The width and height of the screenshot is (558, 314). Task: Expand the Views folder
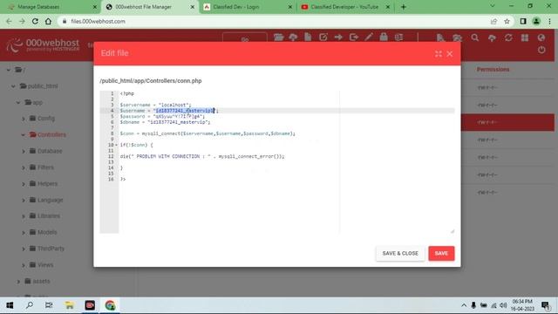24,265
